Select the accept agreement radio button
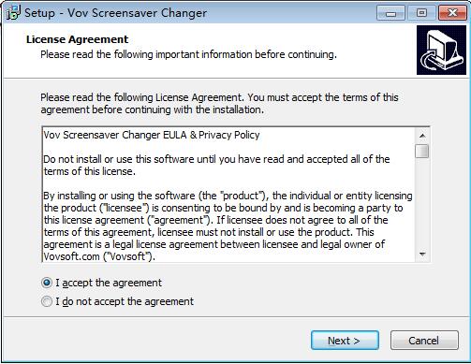The width and height of the screenshot is (471, 364). point(47,283)
